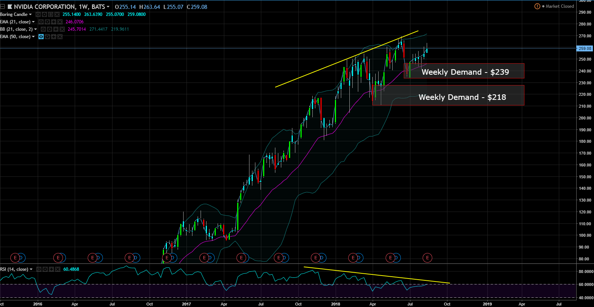
Task: Select the Weekly Demand - $239 zone
Action: pyautogui.click(x=464, y=71)
